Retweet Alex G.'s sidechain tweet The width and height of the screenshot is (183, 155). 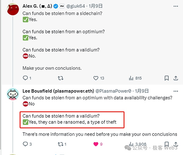coord(60,78)
